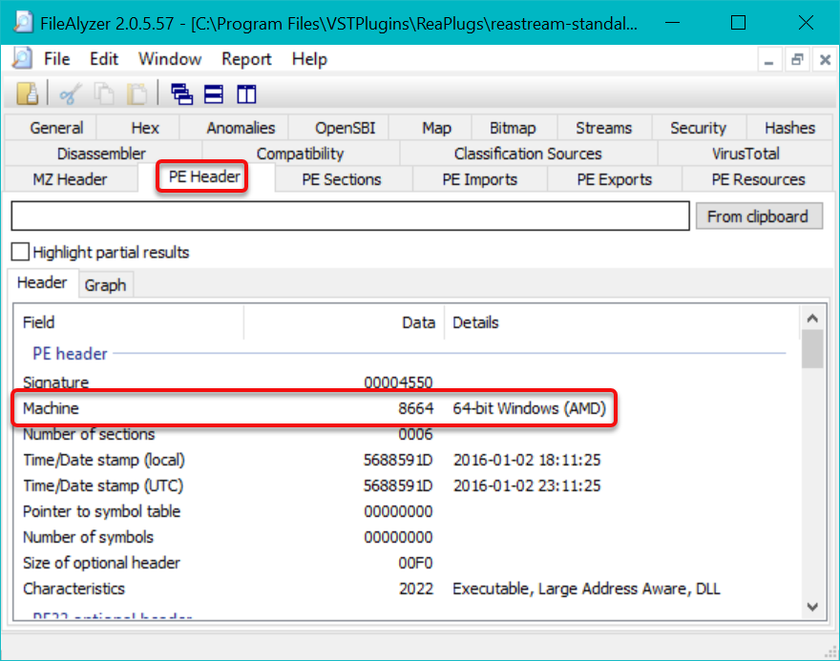Click the Copy toolbar icon

(103, 93)
